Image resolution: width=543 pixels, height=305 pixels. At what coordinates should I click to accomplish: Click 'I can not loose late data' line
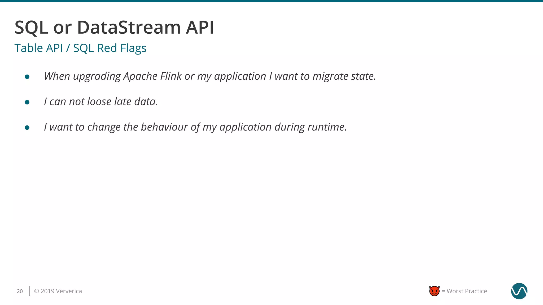point(101,102)
